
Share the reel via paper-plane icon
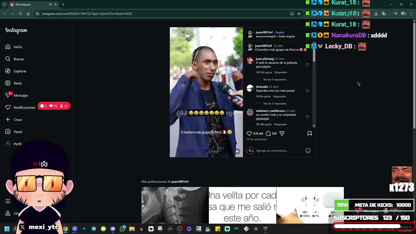282,133
